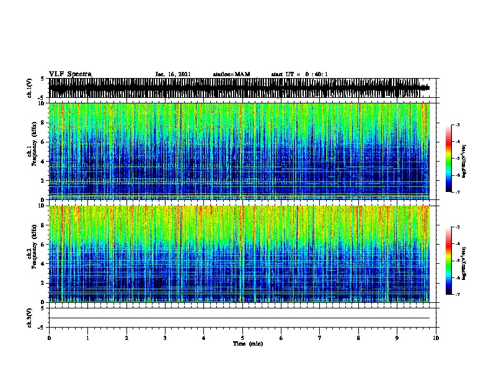Click the ch.2 colorbar log(PSD) units label
The image size is (491, 379).
(464, 264)
